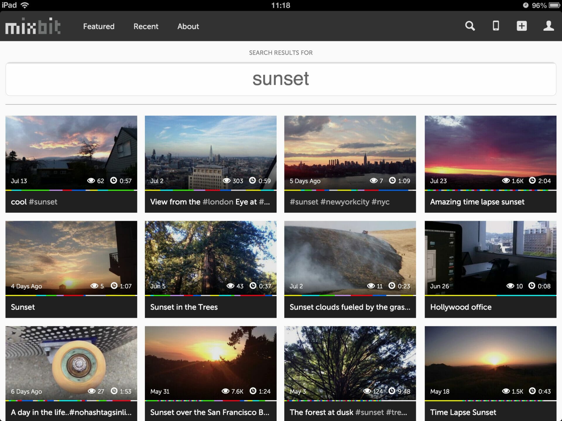
Task: Open the skateboard wheel video from 6 days ago
Action: coord(71,363)
